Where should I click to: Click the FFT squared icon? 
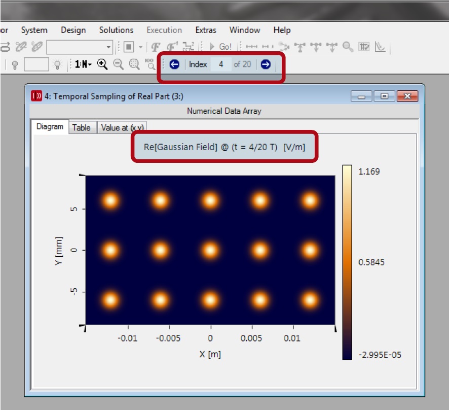[x=189, y=47]
